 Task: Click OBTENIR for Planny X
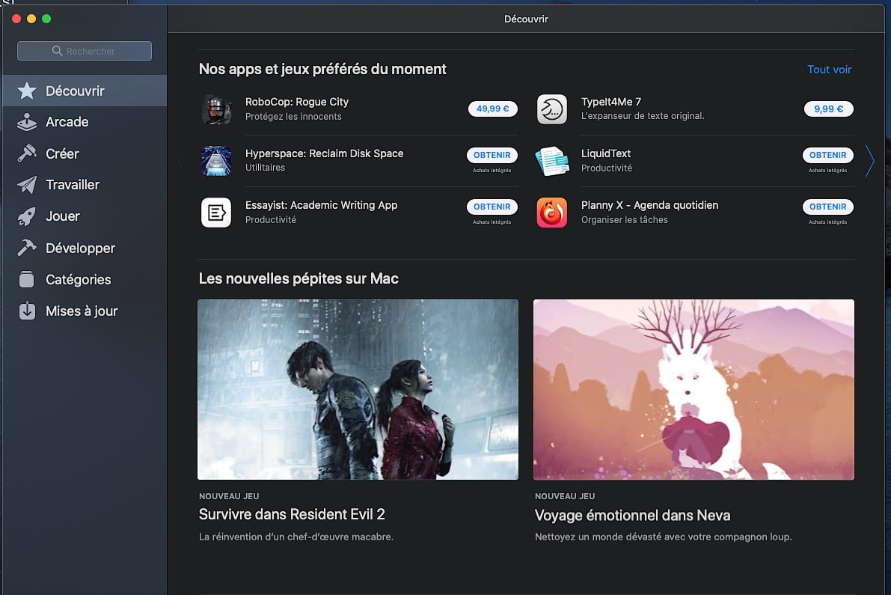[828, 207]
